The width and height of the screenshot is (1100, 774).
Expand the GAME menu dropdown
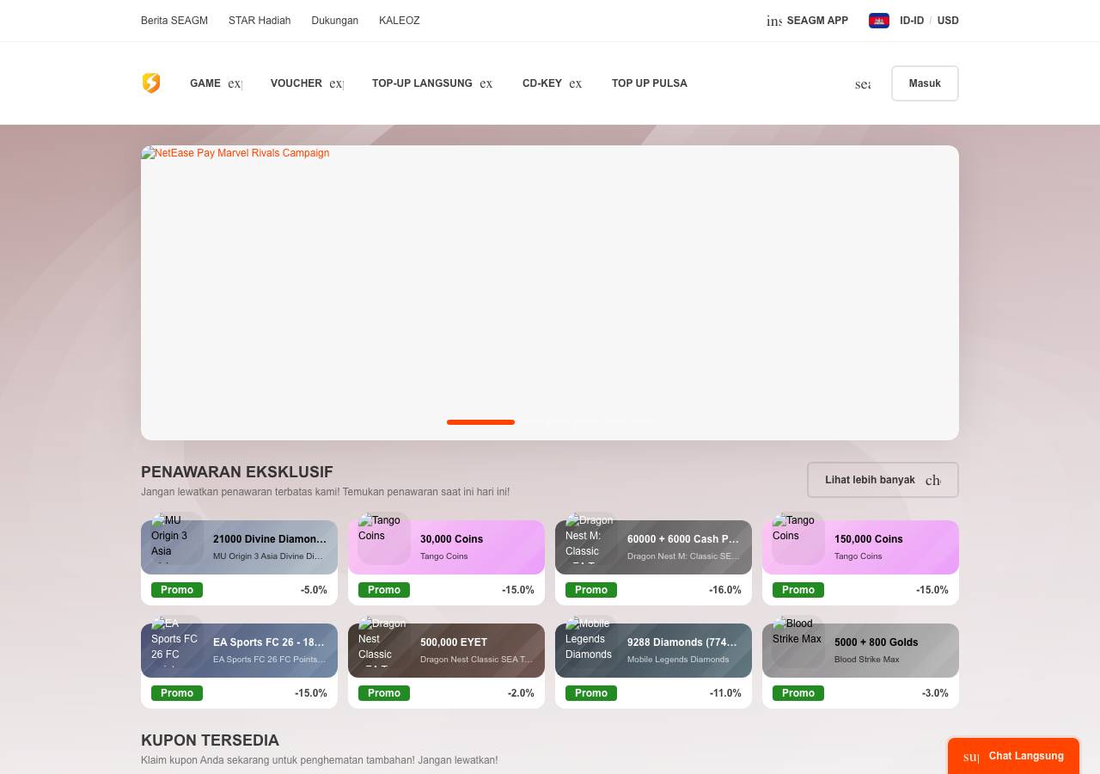coord(235,83)
